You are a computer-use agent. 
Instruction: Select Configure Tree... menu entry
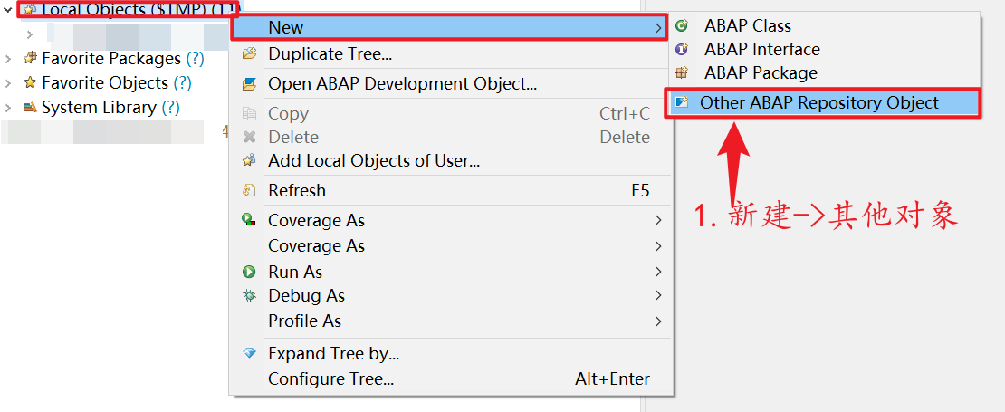click(x=451, y=379)
